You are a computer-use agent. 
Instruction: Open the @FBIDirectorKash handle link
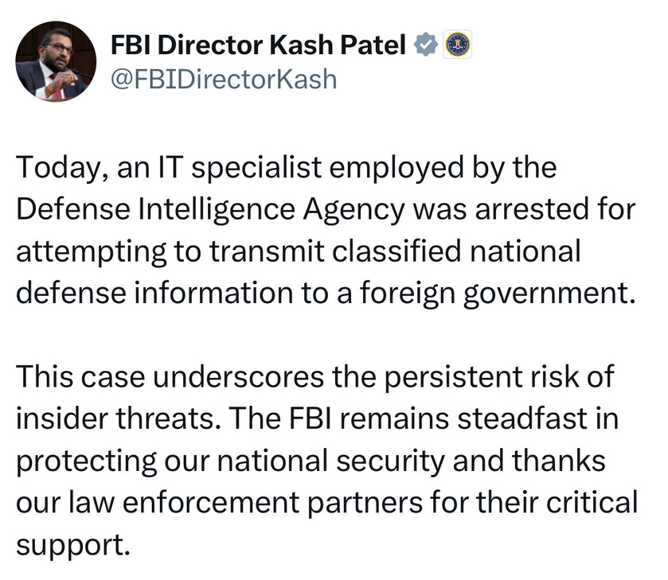(224, 80)
